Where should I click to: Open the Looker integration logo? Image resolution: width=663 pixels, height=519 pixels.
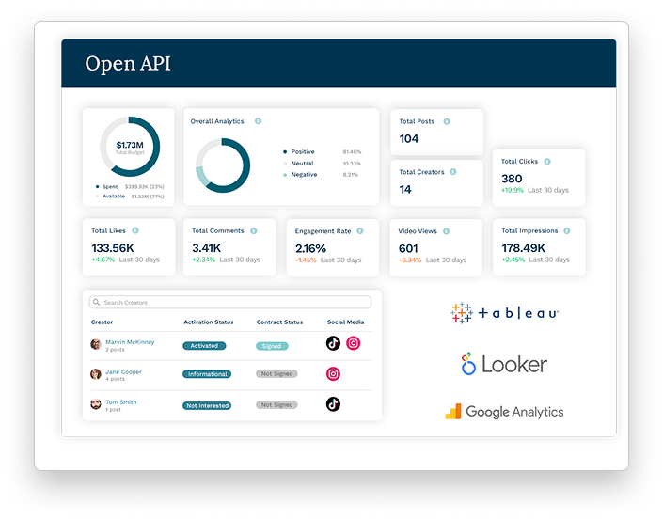(504, 364)
